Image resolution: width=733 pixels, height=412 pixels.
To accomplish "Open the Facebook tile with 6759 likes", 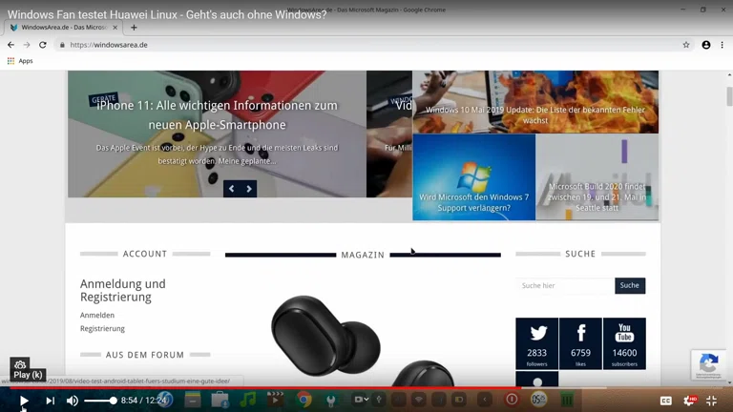I will tap(580, 343).
